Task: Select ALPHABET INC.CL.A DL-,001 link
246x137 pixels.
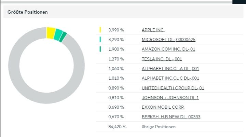Action: tap(170, 69)
